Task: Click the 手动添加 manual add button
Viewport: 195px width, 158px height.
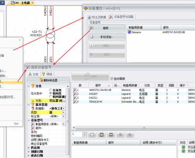Action: 107,37
